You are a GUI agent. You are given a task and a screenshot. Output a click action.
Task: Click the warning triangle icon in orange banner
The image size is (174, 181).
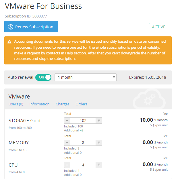(x=9, y=42)
